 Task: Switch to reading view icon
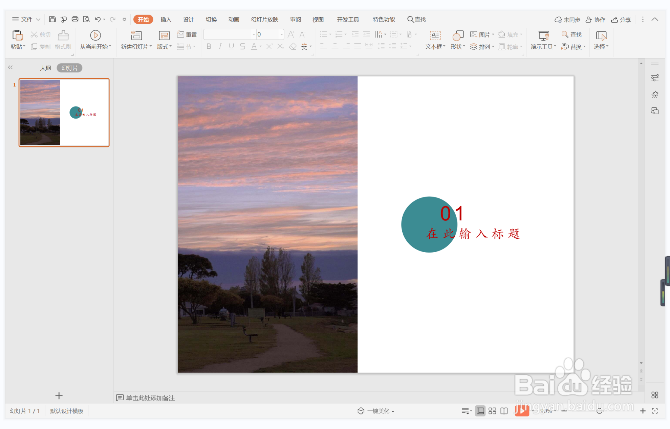pos(504,411)
